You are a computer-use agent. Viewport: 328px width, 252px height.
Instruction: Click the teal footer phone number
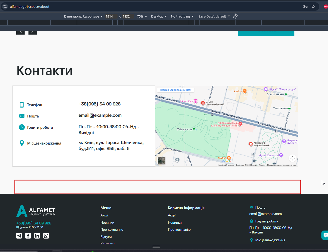pyautogui.click(x=34, y=223)
